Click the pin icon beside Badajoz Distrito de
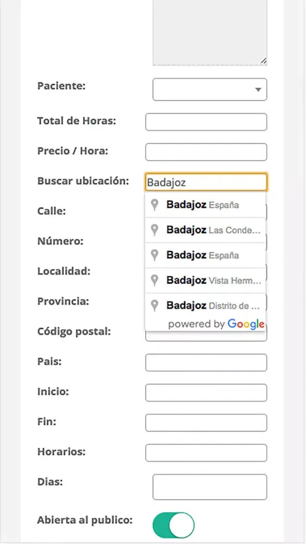 click(x=154, y=306)
